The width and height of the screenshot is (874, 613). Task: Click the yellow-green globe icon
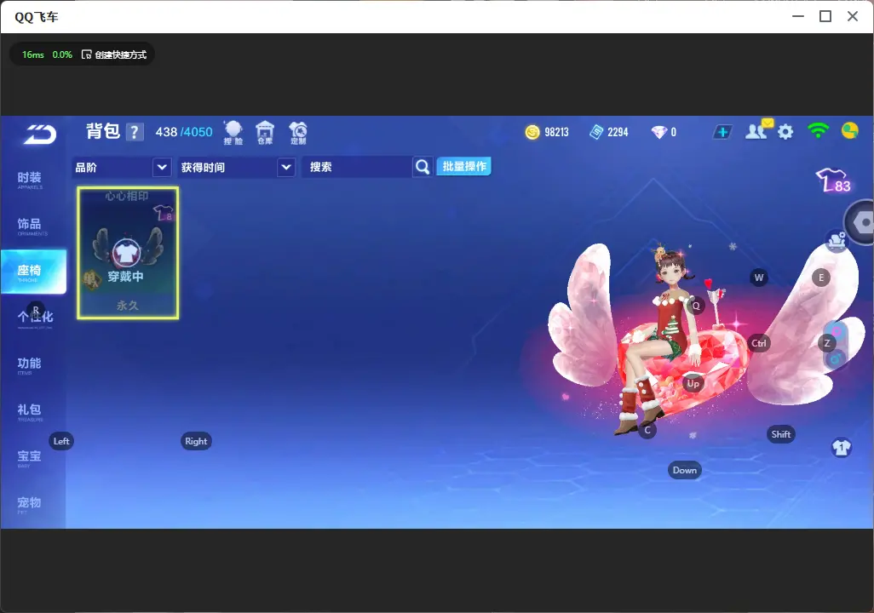[x=849, y=131]
